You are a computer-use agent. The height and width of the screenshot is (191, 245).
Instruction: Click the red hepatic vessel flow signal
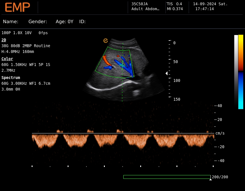(x=107, y=60)
